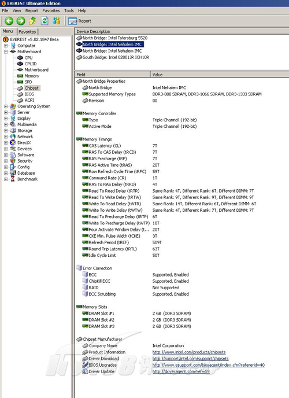Click the Up level arrow icon

click(32, 21)
